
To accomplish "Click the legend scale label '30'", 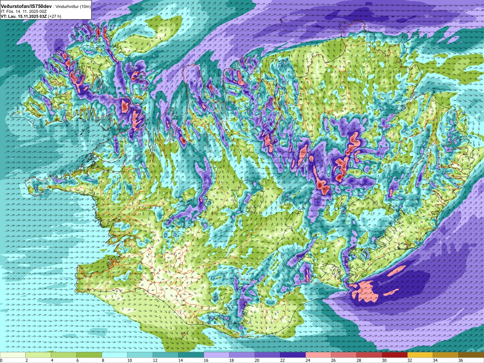I will point(384,360).
